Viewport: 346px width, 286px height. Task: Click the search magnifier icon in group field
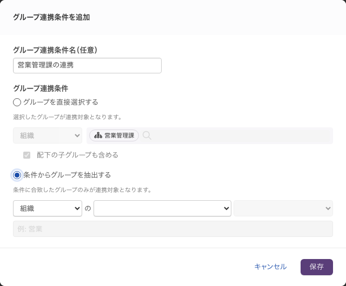(147, 135)
